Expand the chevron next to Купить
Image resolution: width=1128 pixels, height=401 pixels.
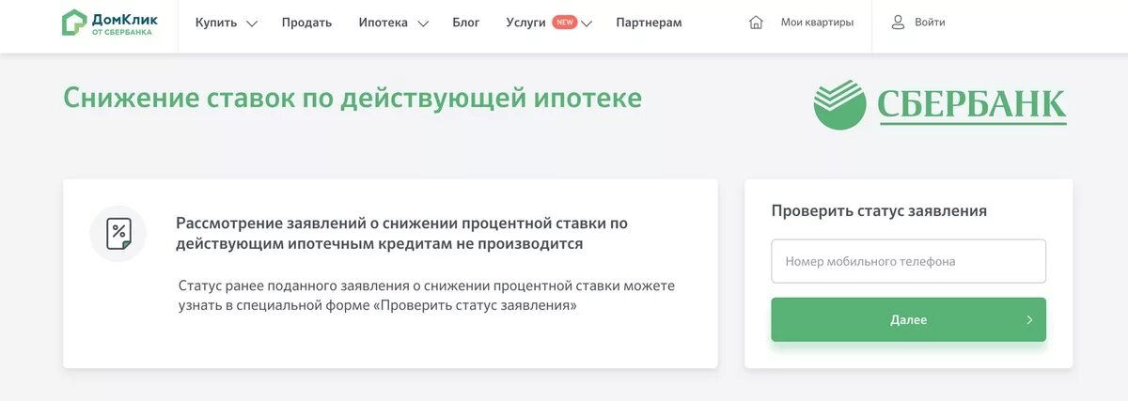[251, 23]
